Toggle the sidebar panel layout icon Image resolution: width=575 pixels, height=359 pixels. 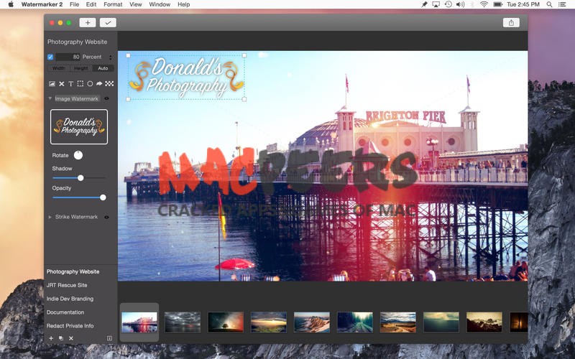109,338
